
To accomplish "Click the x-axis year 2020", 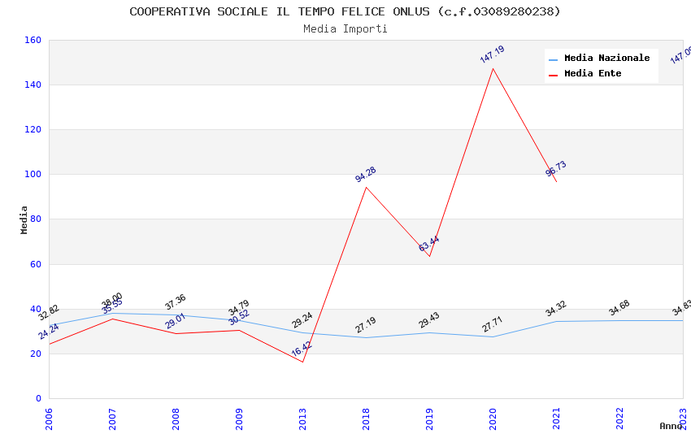I will pos(493,419).
